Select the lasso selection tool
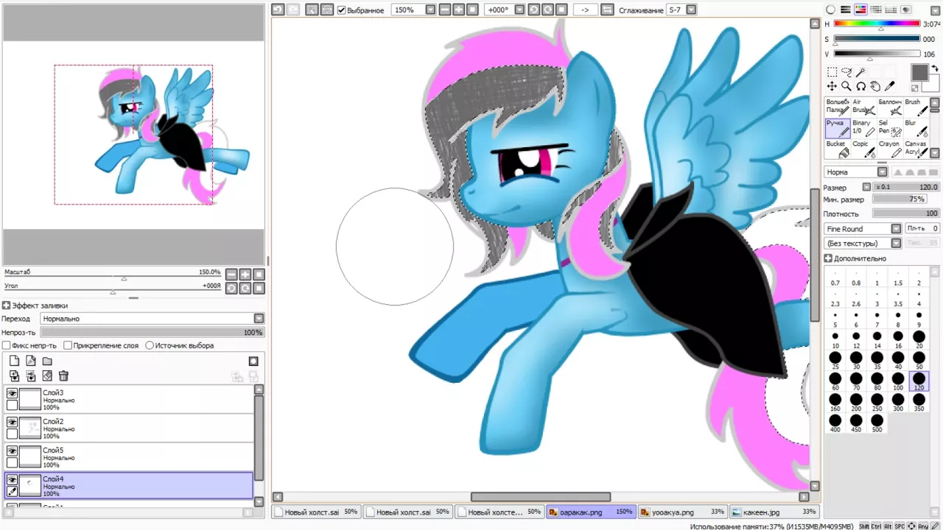943x530 pixels. tap(846, 72)
